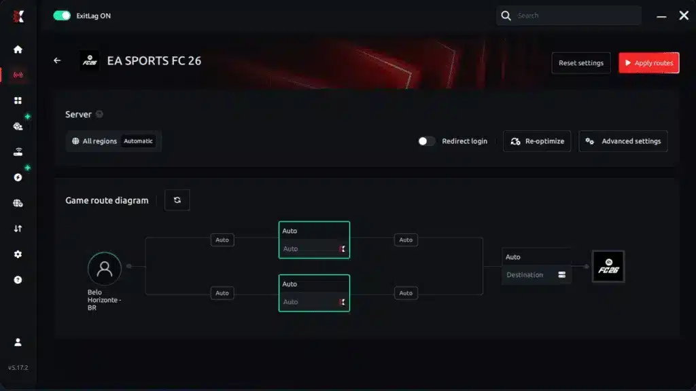Screen dimensions: 696x391
Task: Click upper-right Auto connection label
Action: [x=406, y=240]
